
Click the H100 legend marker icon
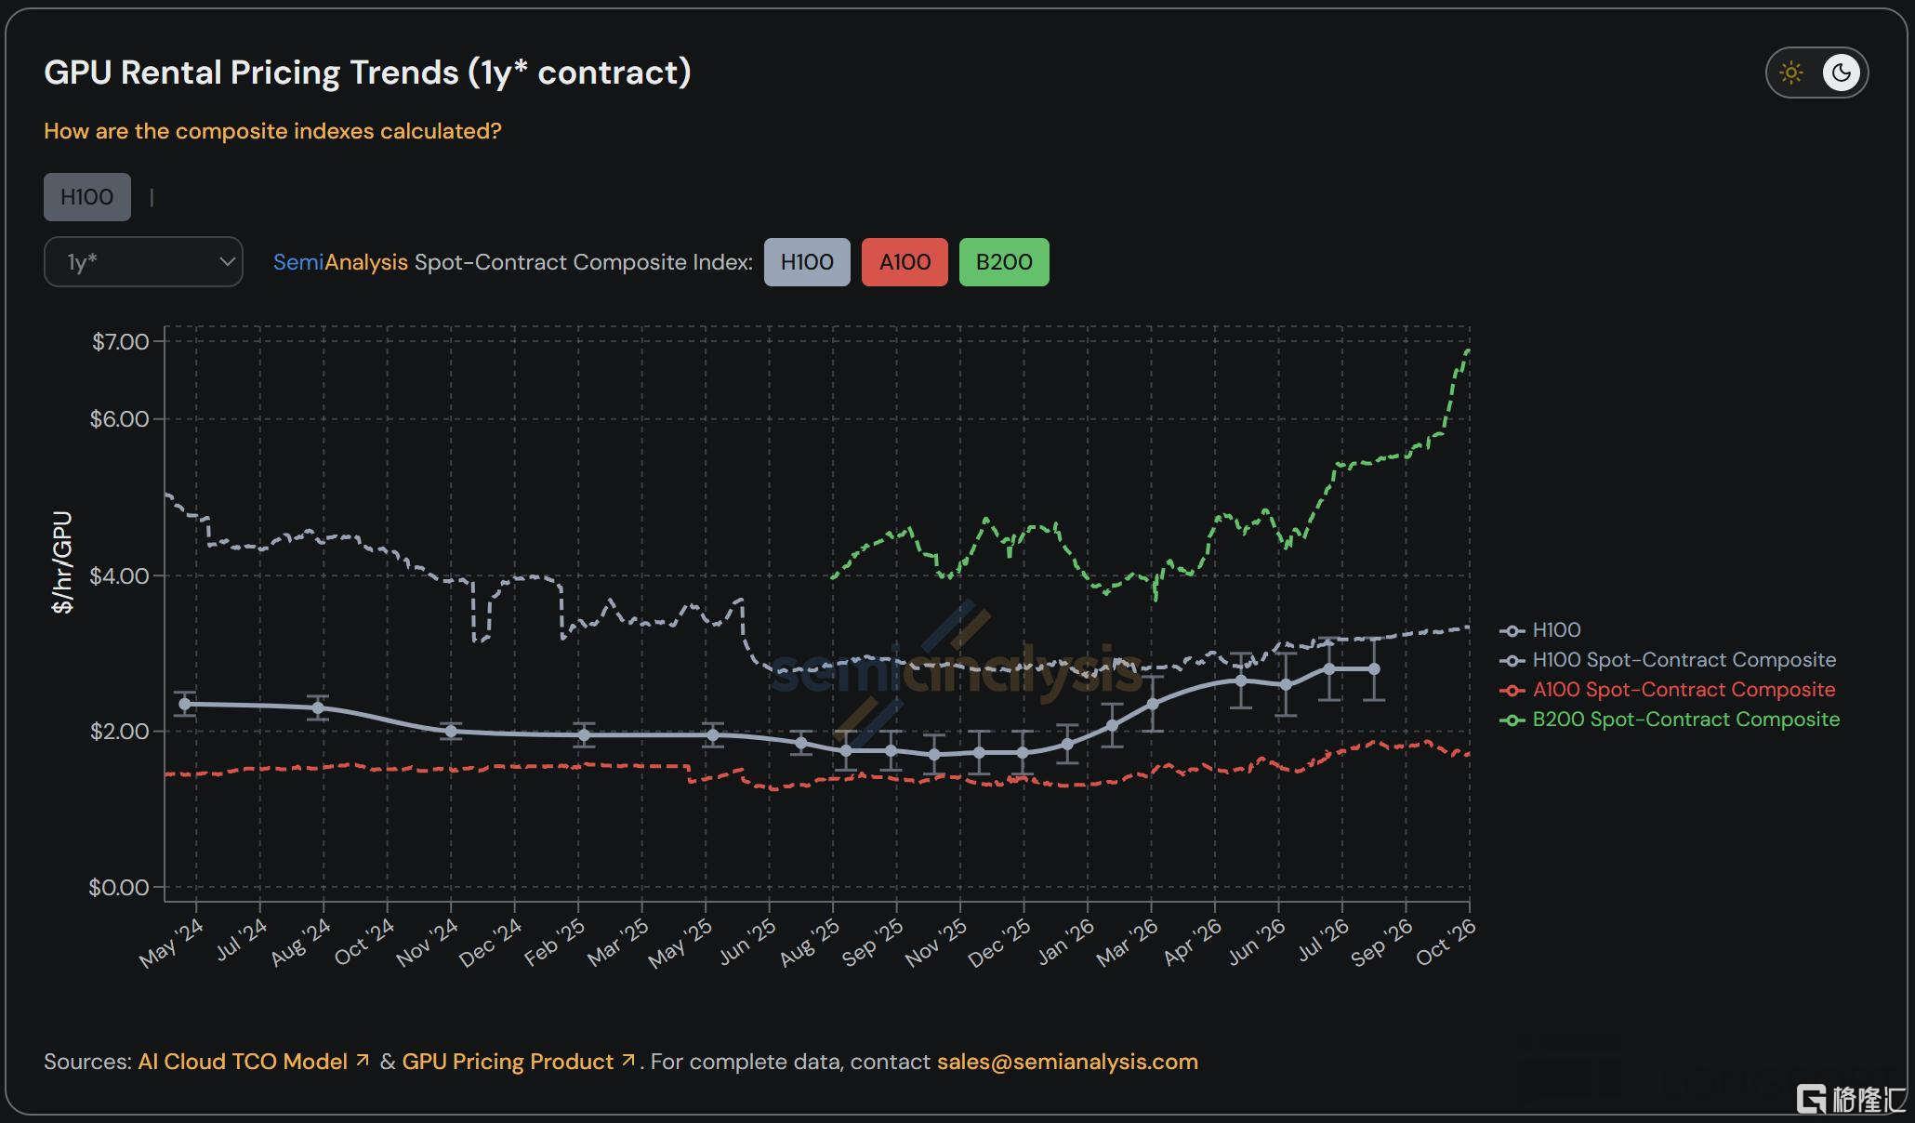coord(1512,630)
